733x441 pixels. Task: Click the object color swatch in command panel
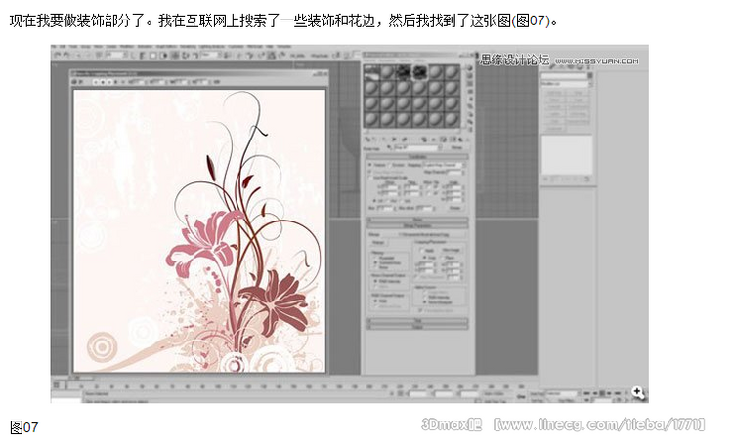pyautogui.click(x=590, y=75)
